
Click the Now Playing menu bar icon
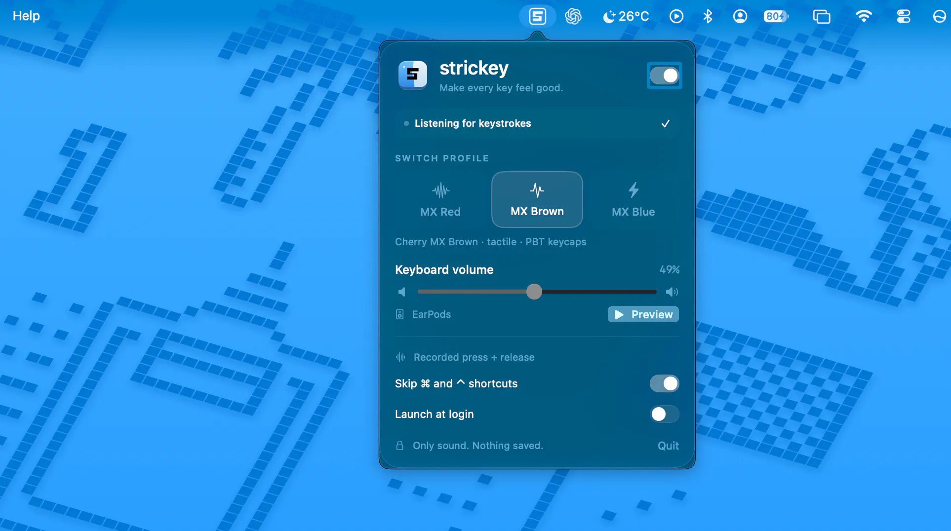coord(676,16)
